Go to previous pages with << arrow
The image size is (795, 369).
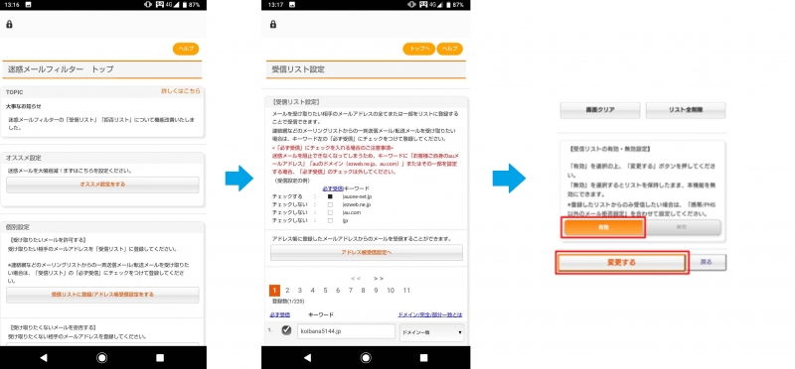(x=356, y=279)
